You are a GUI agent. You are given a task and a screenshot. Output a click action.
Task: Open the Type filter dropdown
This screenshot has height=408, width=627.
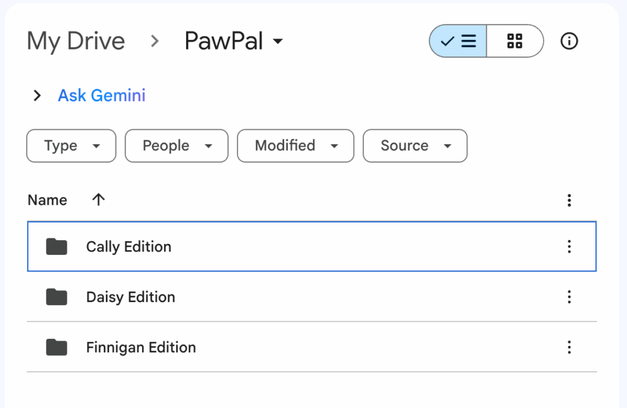coord(71,146)
